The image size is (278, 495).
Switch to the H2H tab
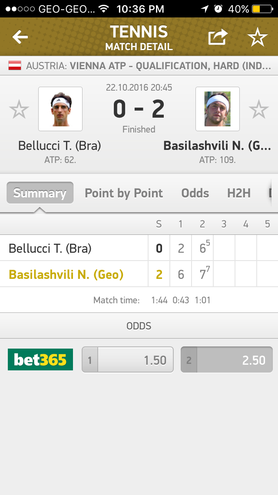(x=239, y=193)
